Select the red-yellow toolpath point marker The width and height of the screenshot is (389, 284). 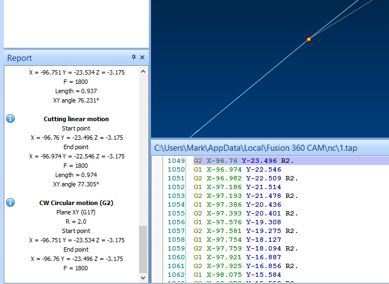309,39
